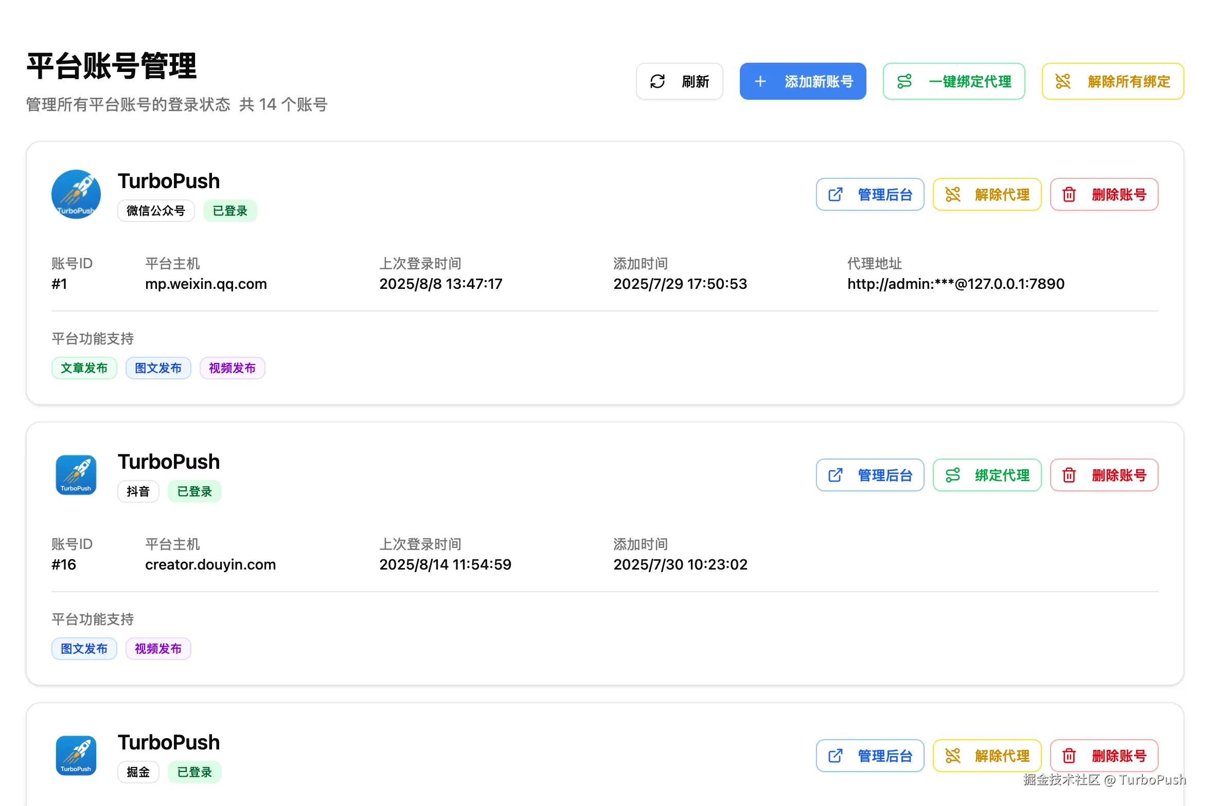Click the proxy route icon on 一键绑定代理
The height and width of the screenshot is (806, 1206).
[x=905, y=81]
